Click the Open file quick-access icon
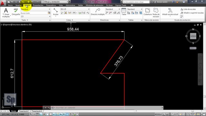The image size is (206, 116). pos(12,2)
